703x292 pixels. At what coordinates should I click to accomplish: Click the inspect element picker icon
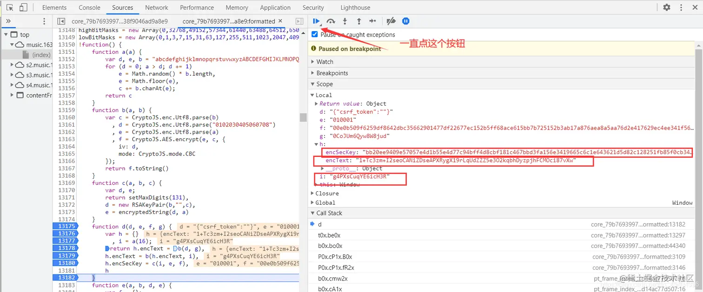click(9, 7)
